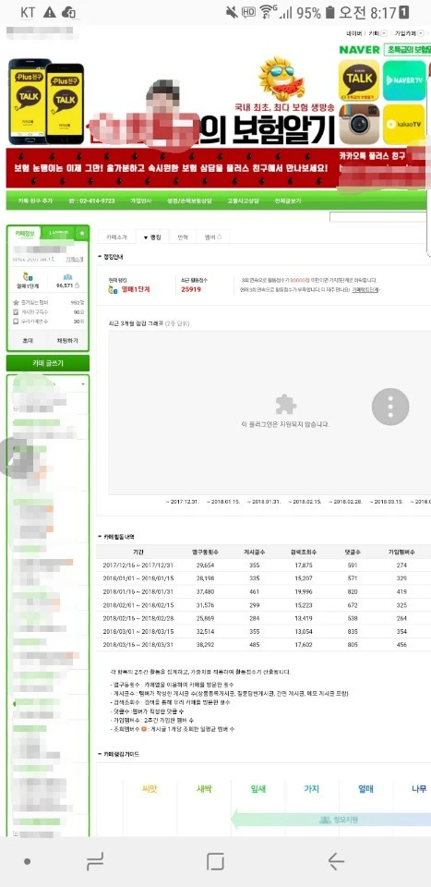Click the 채팅하기 button
The width and height of the screenshot is (431, 887).
point(67,341)
